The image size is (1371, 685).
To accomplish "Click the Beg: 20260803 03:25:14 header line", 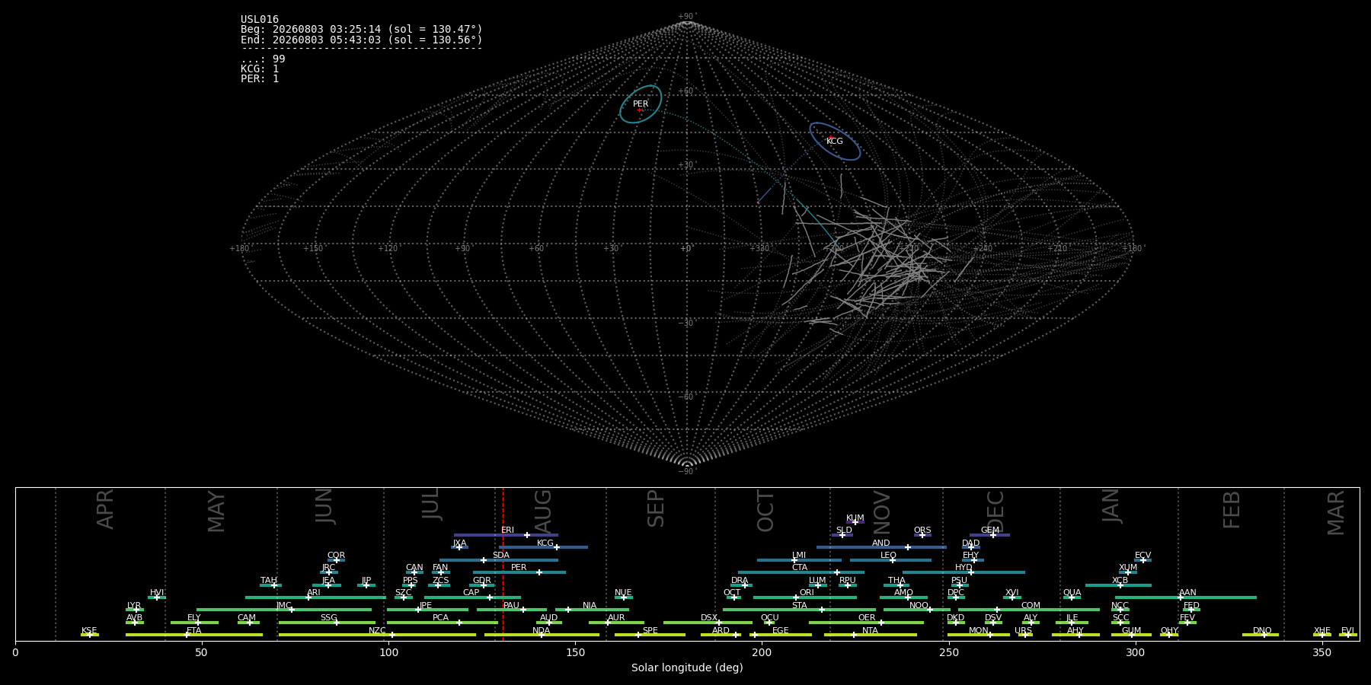I will point(362,30).
